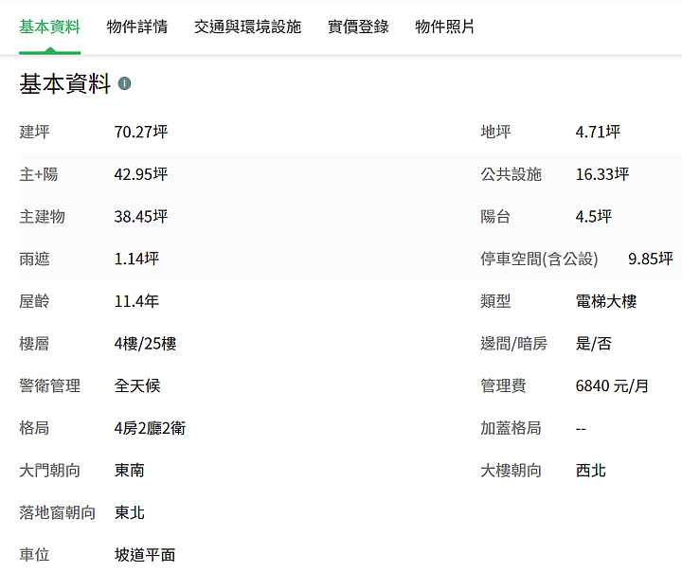Viewport: 682px width, 572px height.
Task: Select the 邊間/暗房 value 是/否
Action: [594, 344]
